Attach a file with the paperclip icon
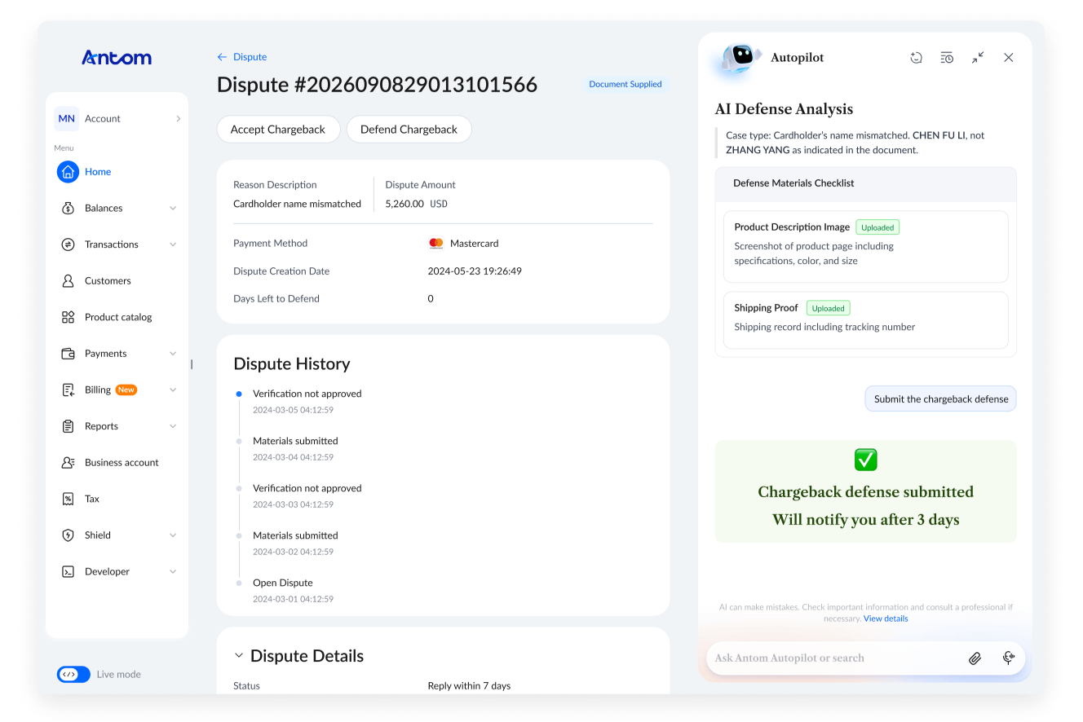The width and height of the screenshot is (1083, 722). click(975, 658)
